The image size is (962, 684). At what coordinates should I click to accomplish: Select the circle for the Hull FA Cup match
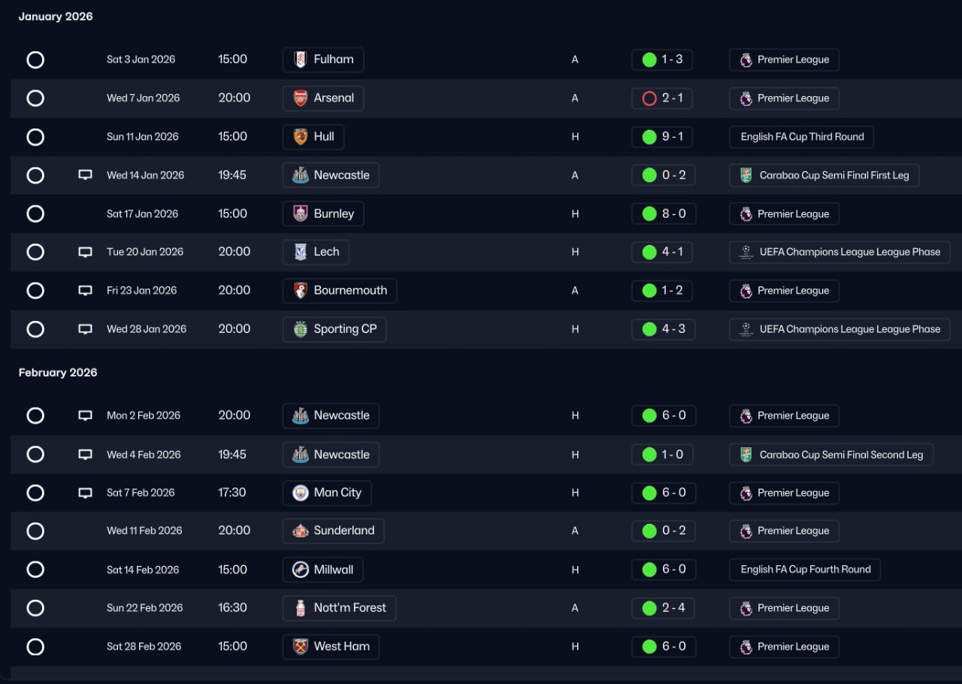tap(35, 137)
